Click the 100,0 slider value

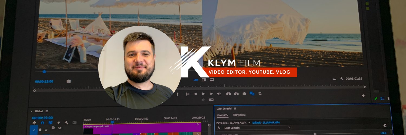[x=383, y=133]
